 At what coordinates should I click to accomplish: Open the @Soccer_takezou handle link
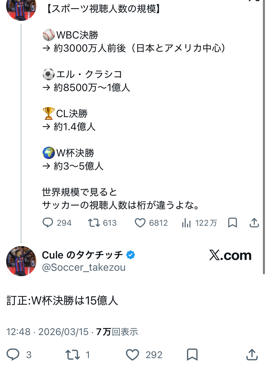[x=84, y=267]
